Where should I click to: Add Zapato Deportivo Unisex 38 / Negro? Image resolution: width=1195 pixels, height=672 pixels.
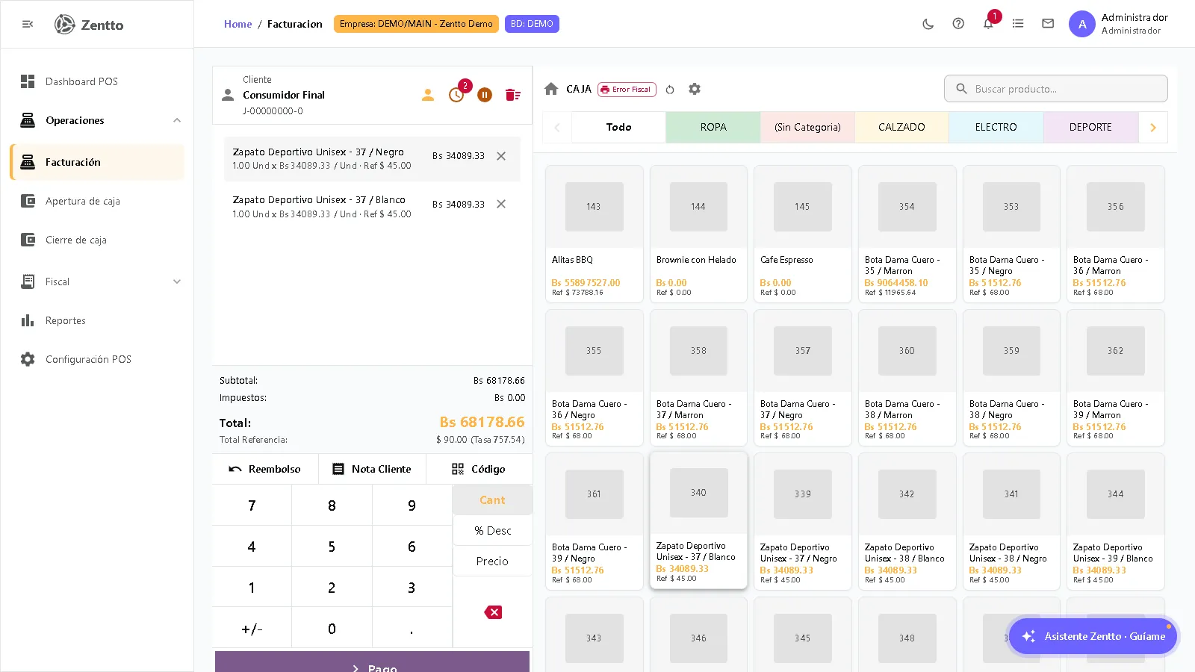pyautogui.click(x=1011, y=521)
